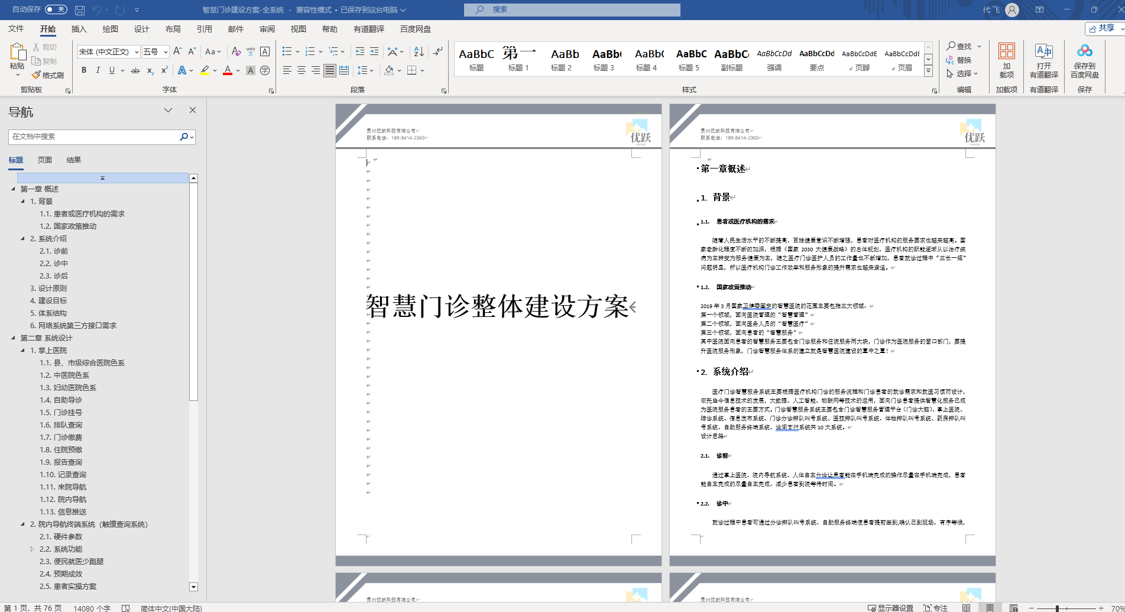Click distributed alignment icon
Viewport: 1125px width, 612px height.
pos(344,70)
